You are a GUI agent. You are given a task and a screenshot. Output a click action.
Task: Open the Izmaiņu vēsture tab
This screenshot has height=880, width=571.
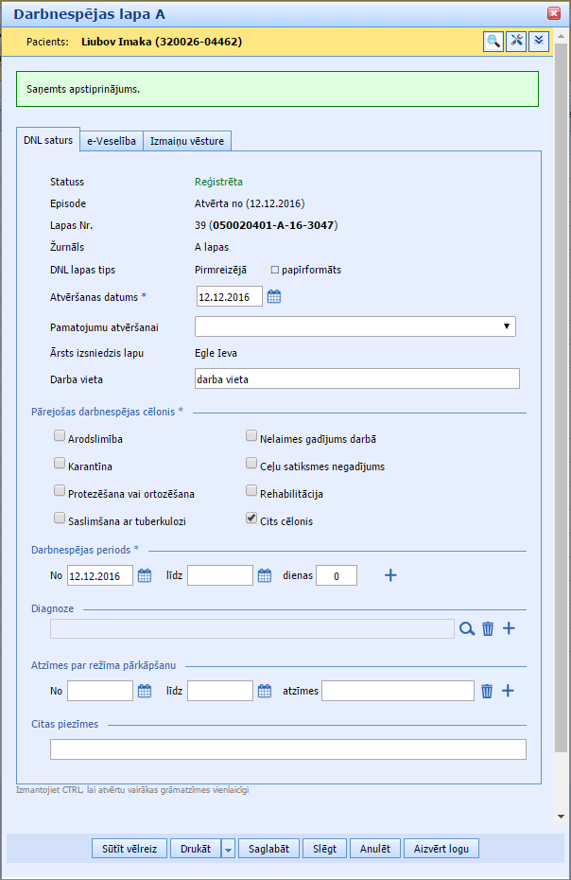pyautogui.click(x=186, y=141)
